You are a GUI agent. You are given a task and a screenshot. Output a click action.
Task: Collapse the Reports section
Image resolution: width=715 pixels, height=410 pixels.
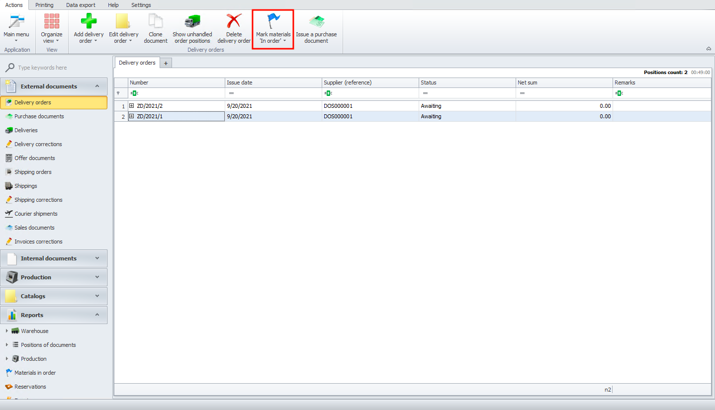coord(97,315)
